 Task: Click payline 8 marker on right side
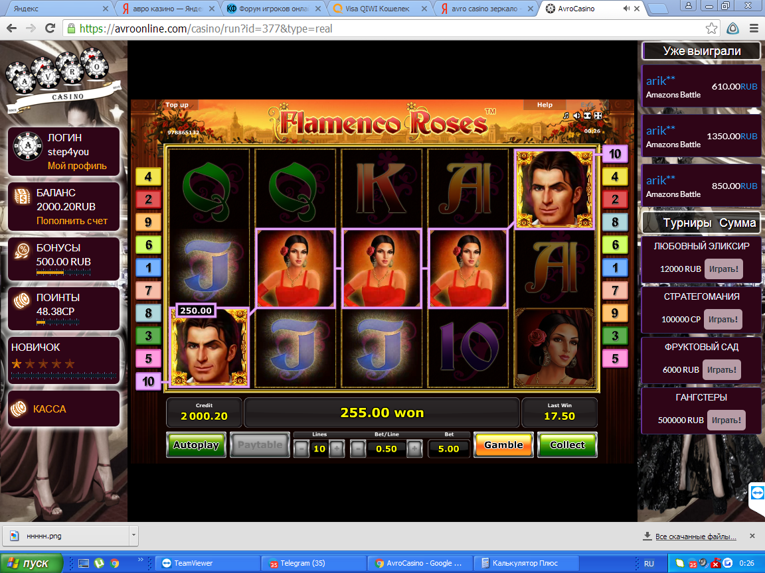tap(615, 222)
